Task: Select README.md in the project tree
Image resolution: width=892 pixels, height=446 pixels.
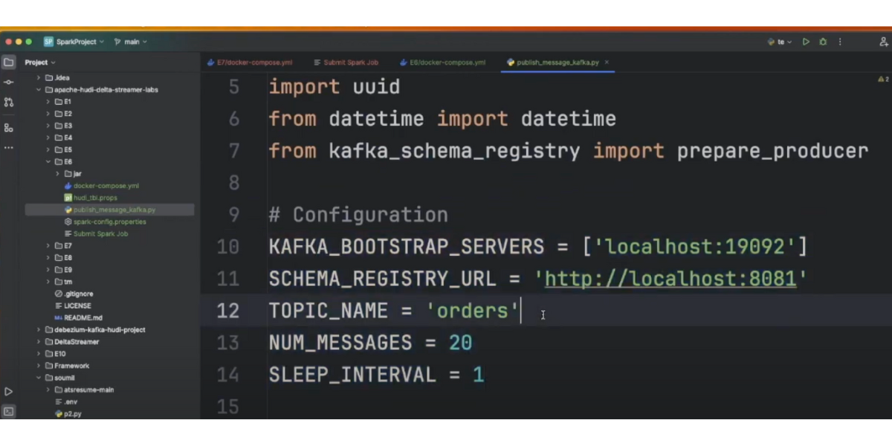Action: (x=83, y=317)
